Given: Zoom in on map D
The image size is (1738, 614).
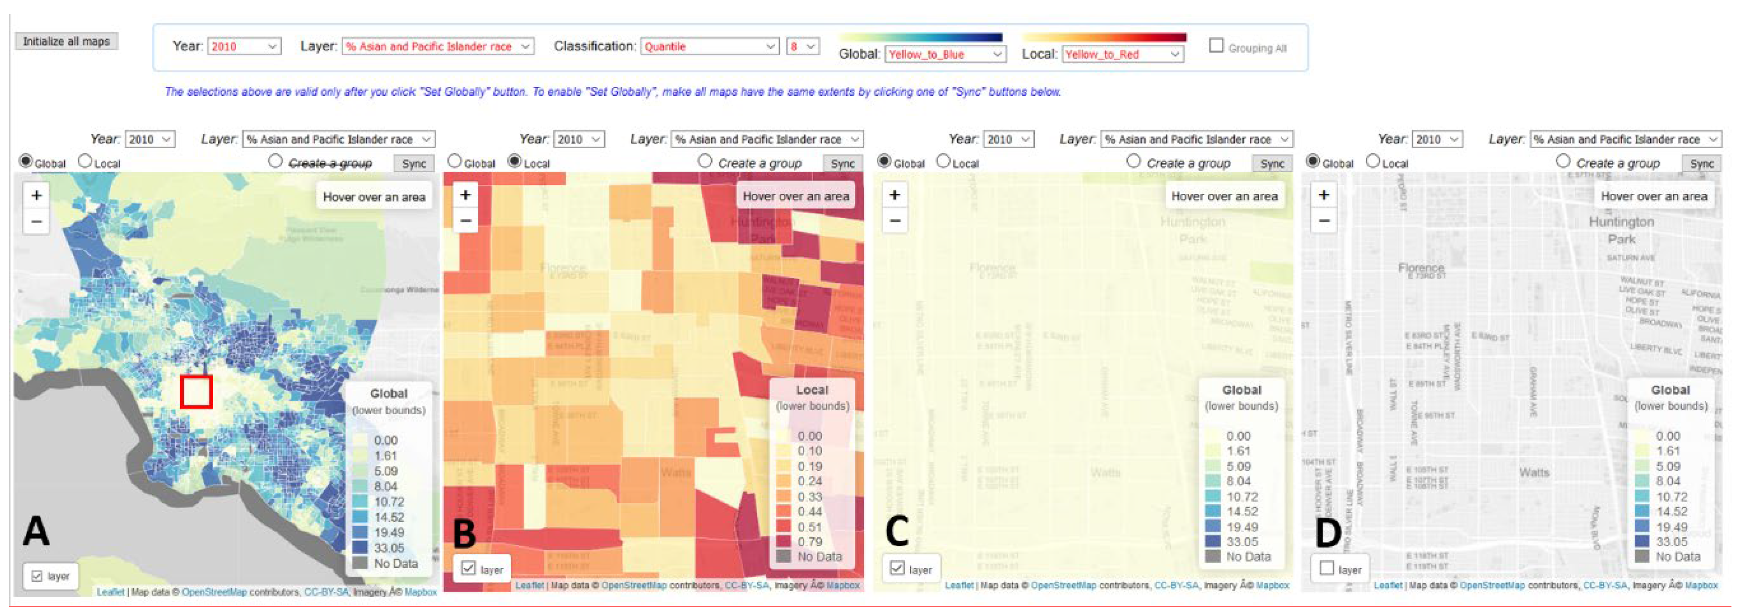Looking at the screenshot, I should (1324, 195).
